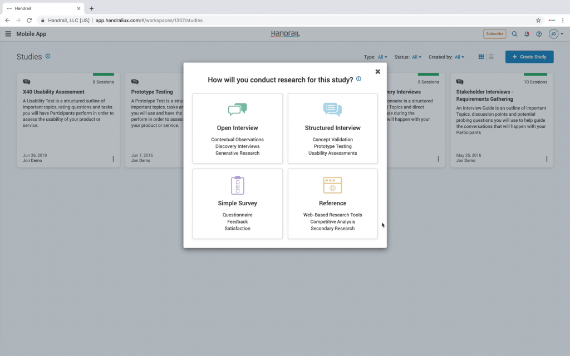Click the study icon on Stakeholder Interviews card
570x356 pixels.
pyautogui.click(x=460, y=82)
